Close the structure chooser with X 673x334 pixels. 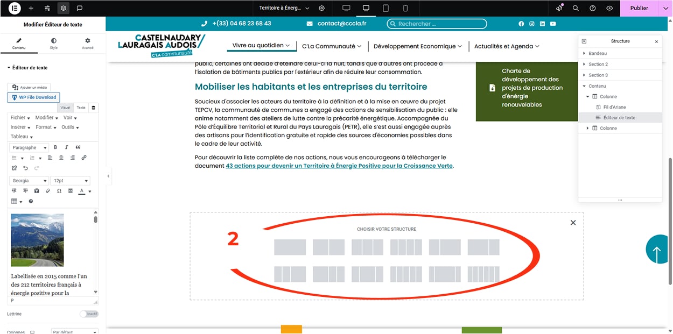tap(573, 223)
